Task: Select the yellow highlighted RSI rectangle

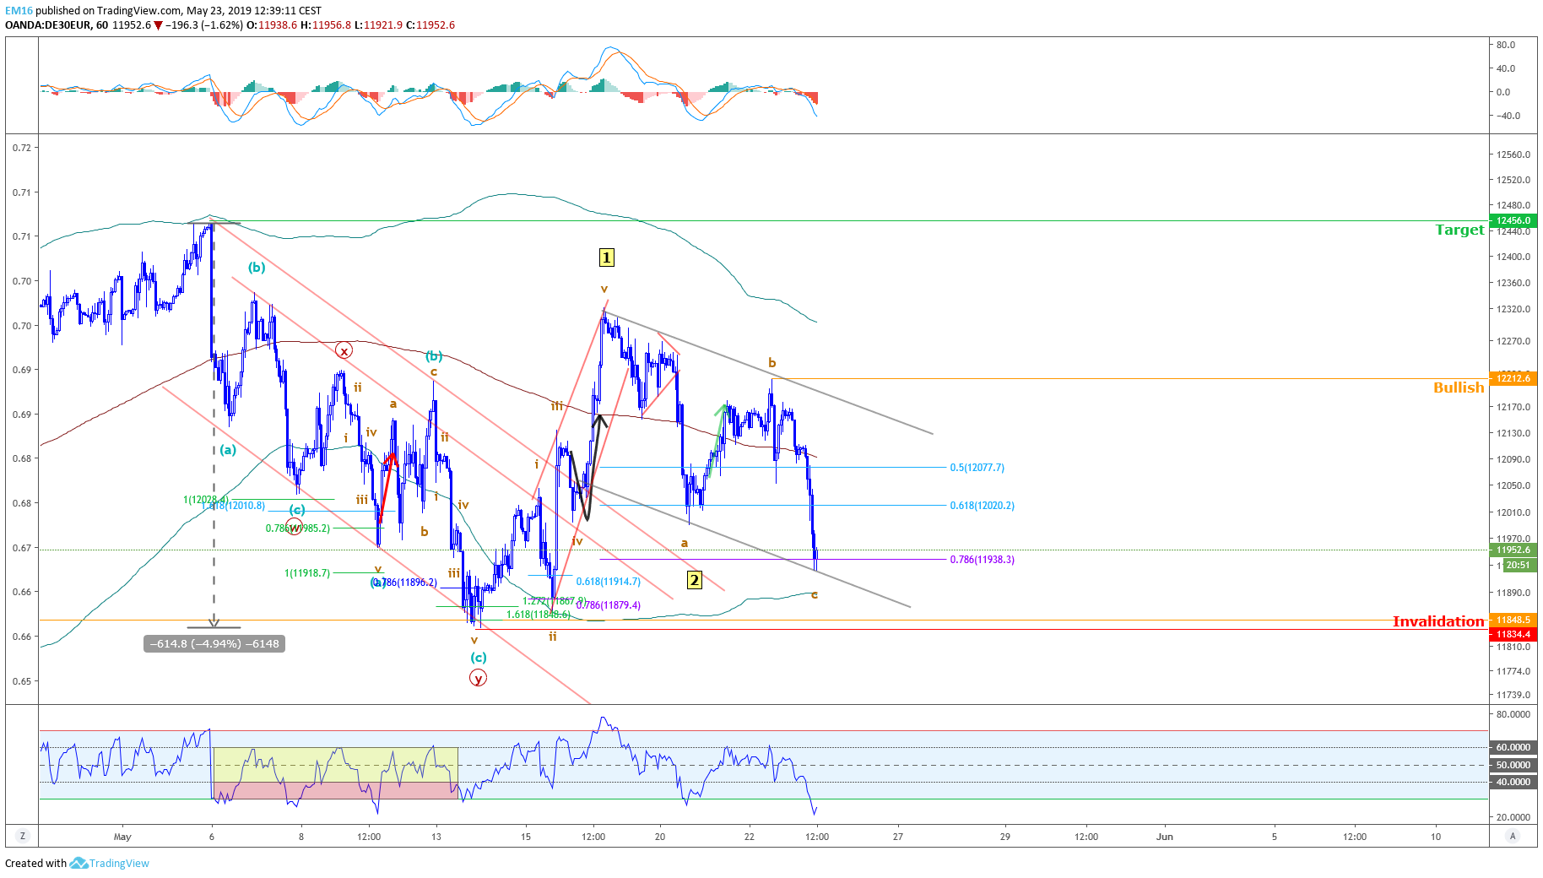Action: pos(336,765)
